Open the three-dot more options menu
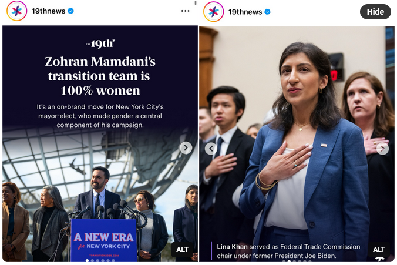The height and width of the screenshot is (265, 397). tap(186, 11)
